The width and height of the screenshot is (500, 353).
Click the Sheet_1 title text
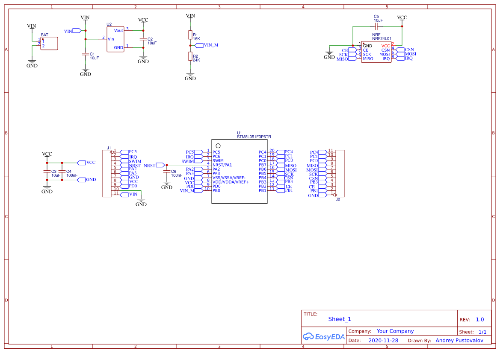[339, 319]
